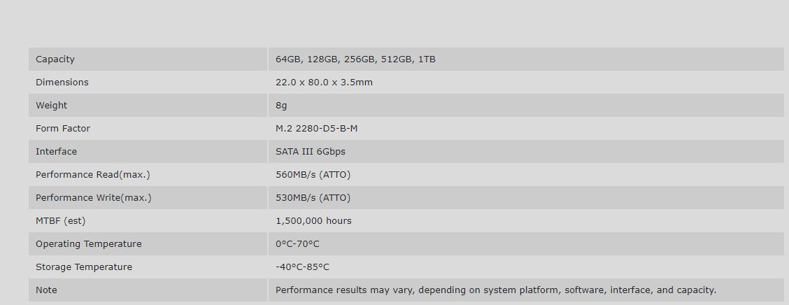789x305 pixels.
Task: Select the 1,500,000 hours value
Action: 313,220
